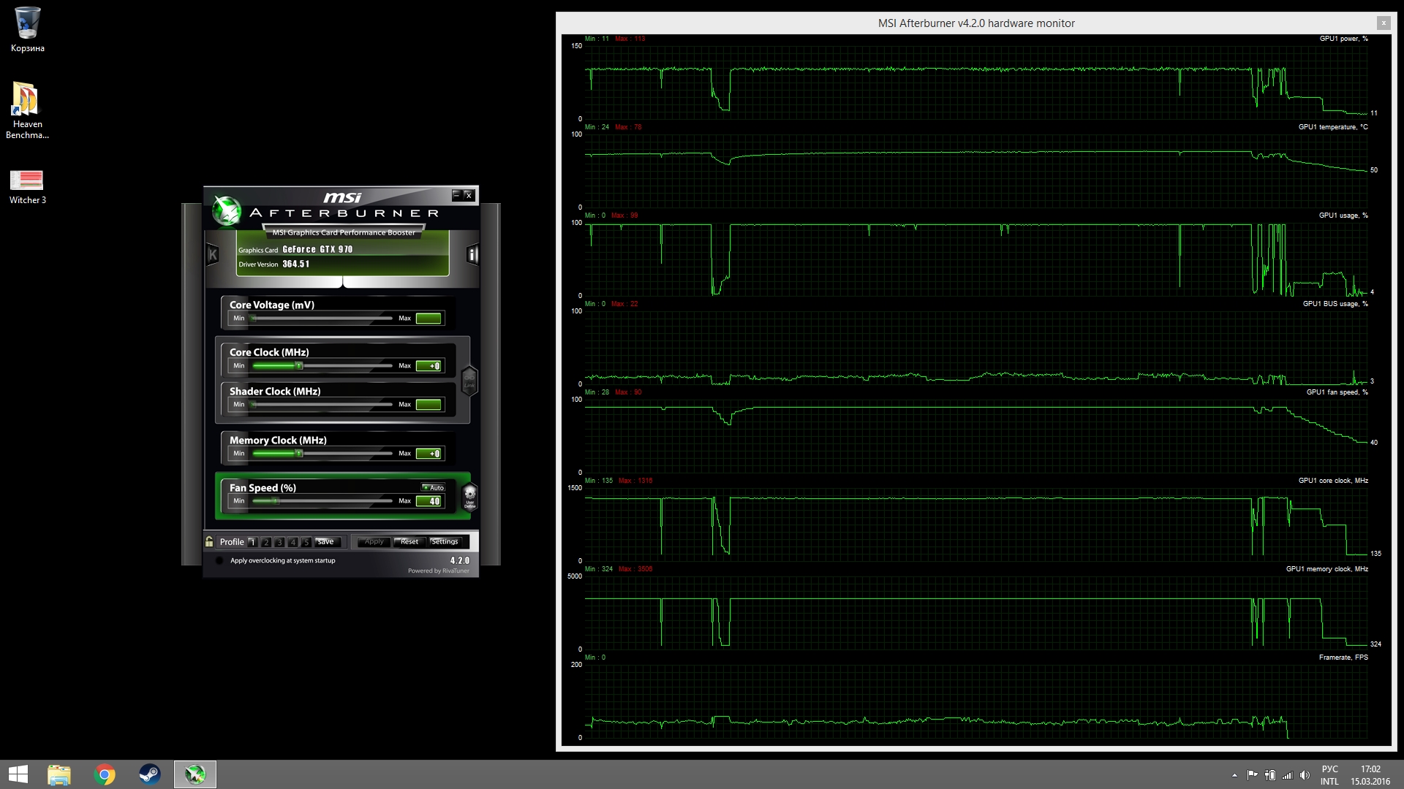Click the Core Voltage value field
1404x789 pixels.
tap(429, 319)
